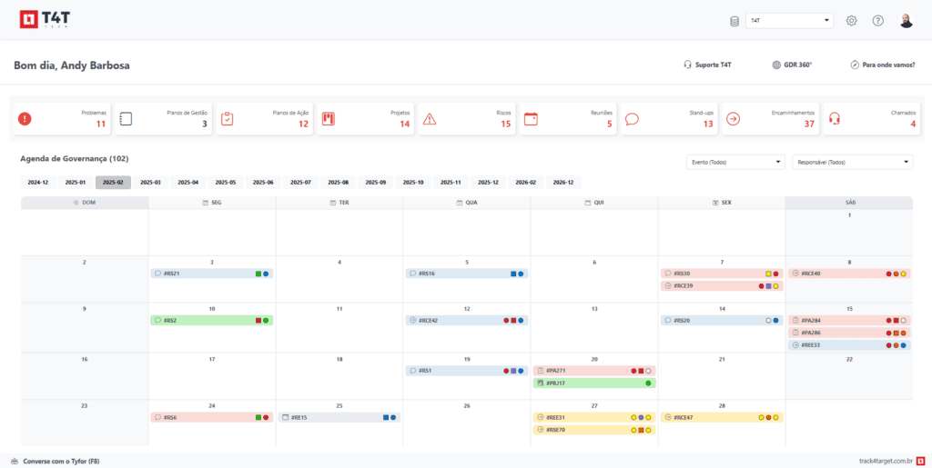The height and width of the screenshot is (468, 932).
Task: Click the Problemas alert icon
Action: click(25, 118)
